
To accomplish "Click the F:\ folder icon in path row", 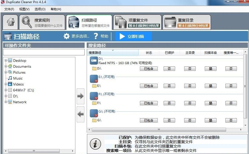I will coord(94,103).
